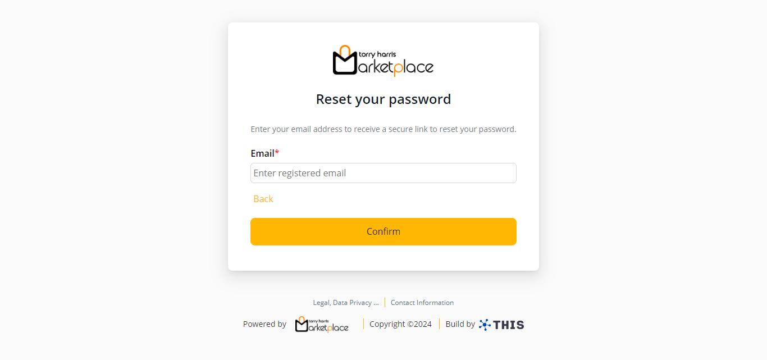Click the 'Reset your password' heading
Screen dimensions: 767x360
[x=383, y=99]
